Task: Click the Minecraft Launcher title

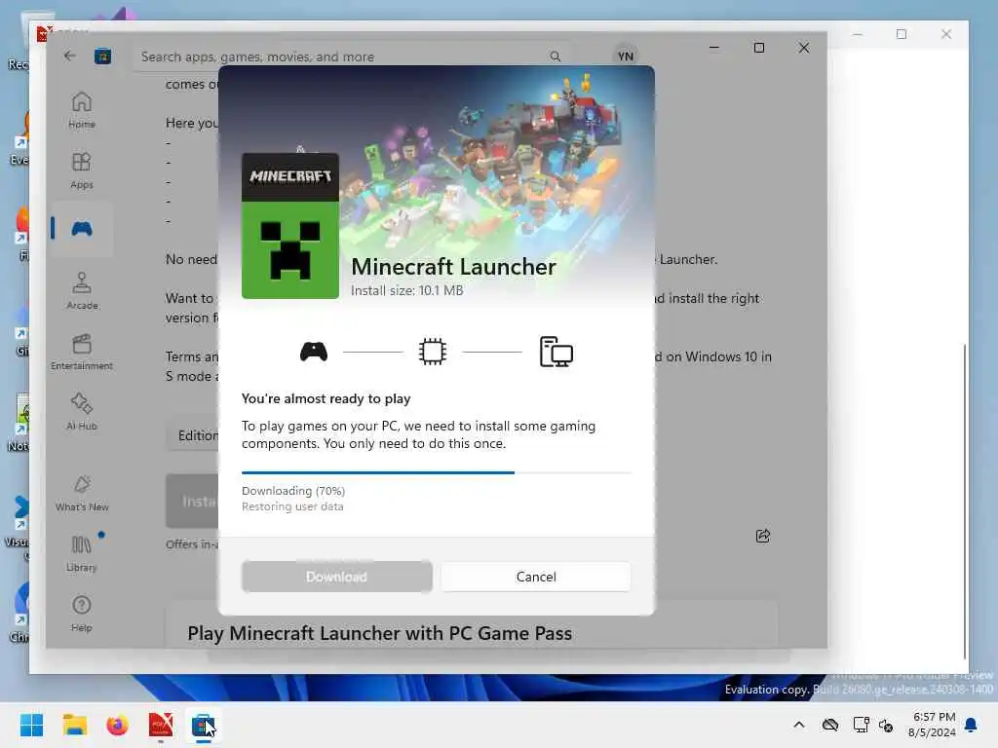Action: click(453, 267)
